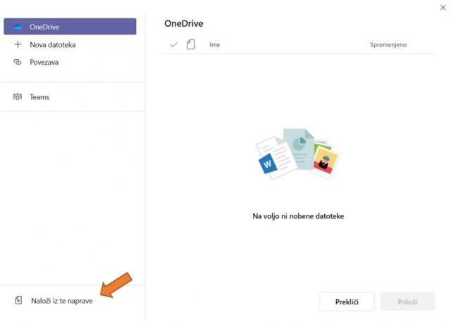This screenshot has height=324, width=451.
Task: Click the Priloži button
Action: tap(407, 301)
